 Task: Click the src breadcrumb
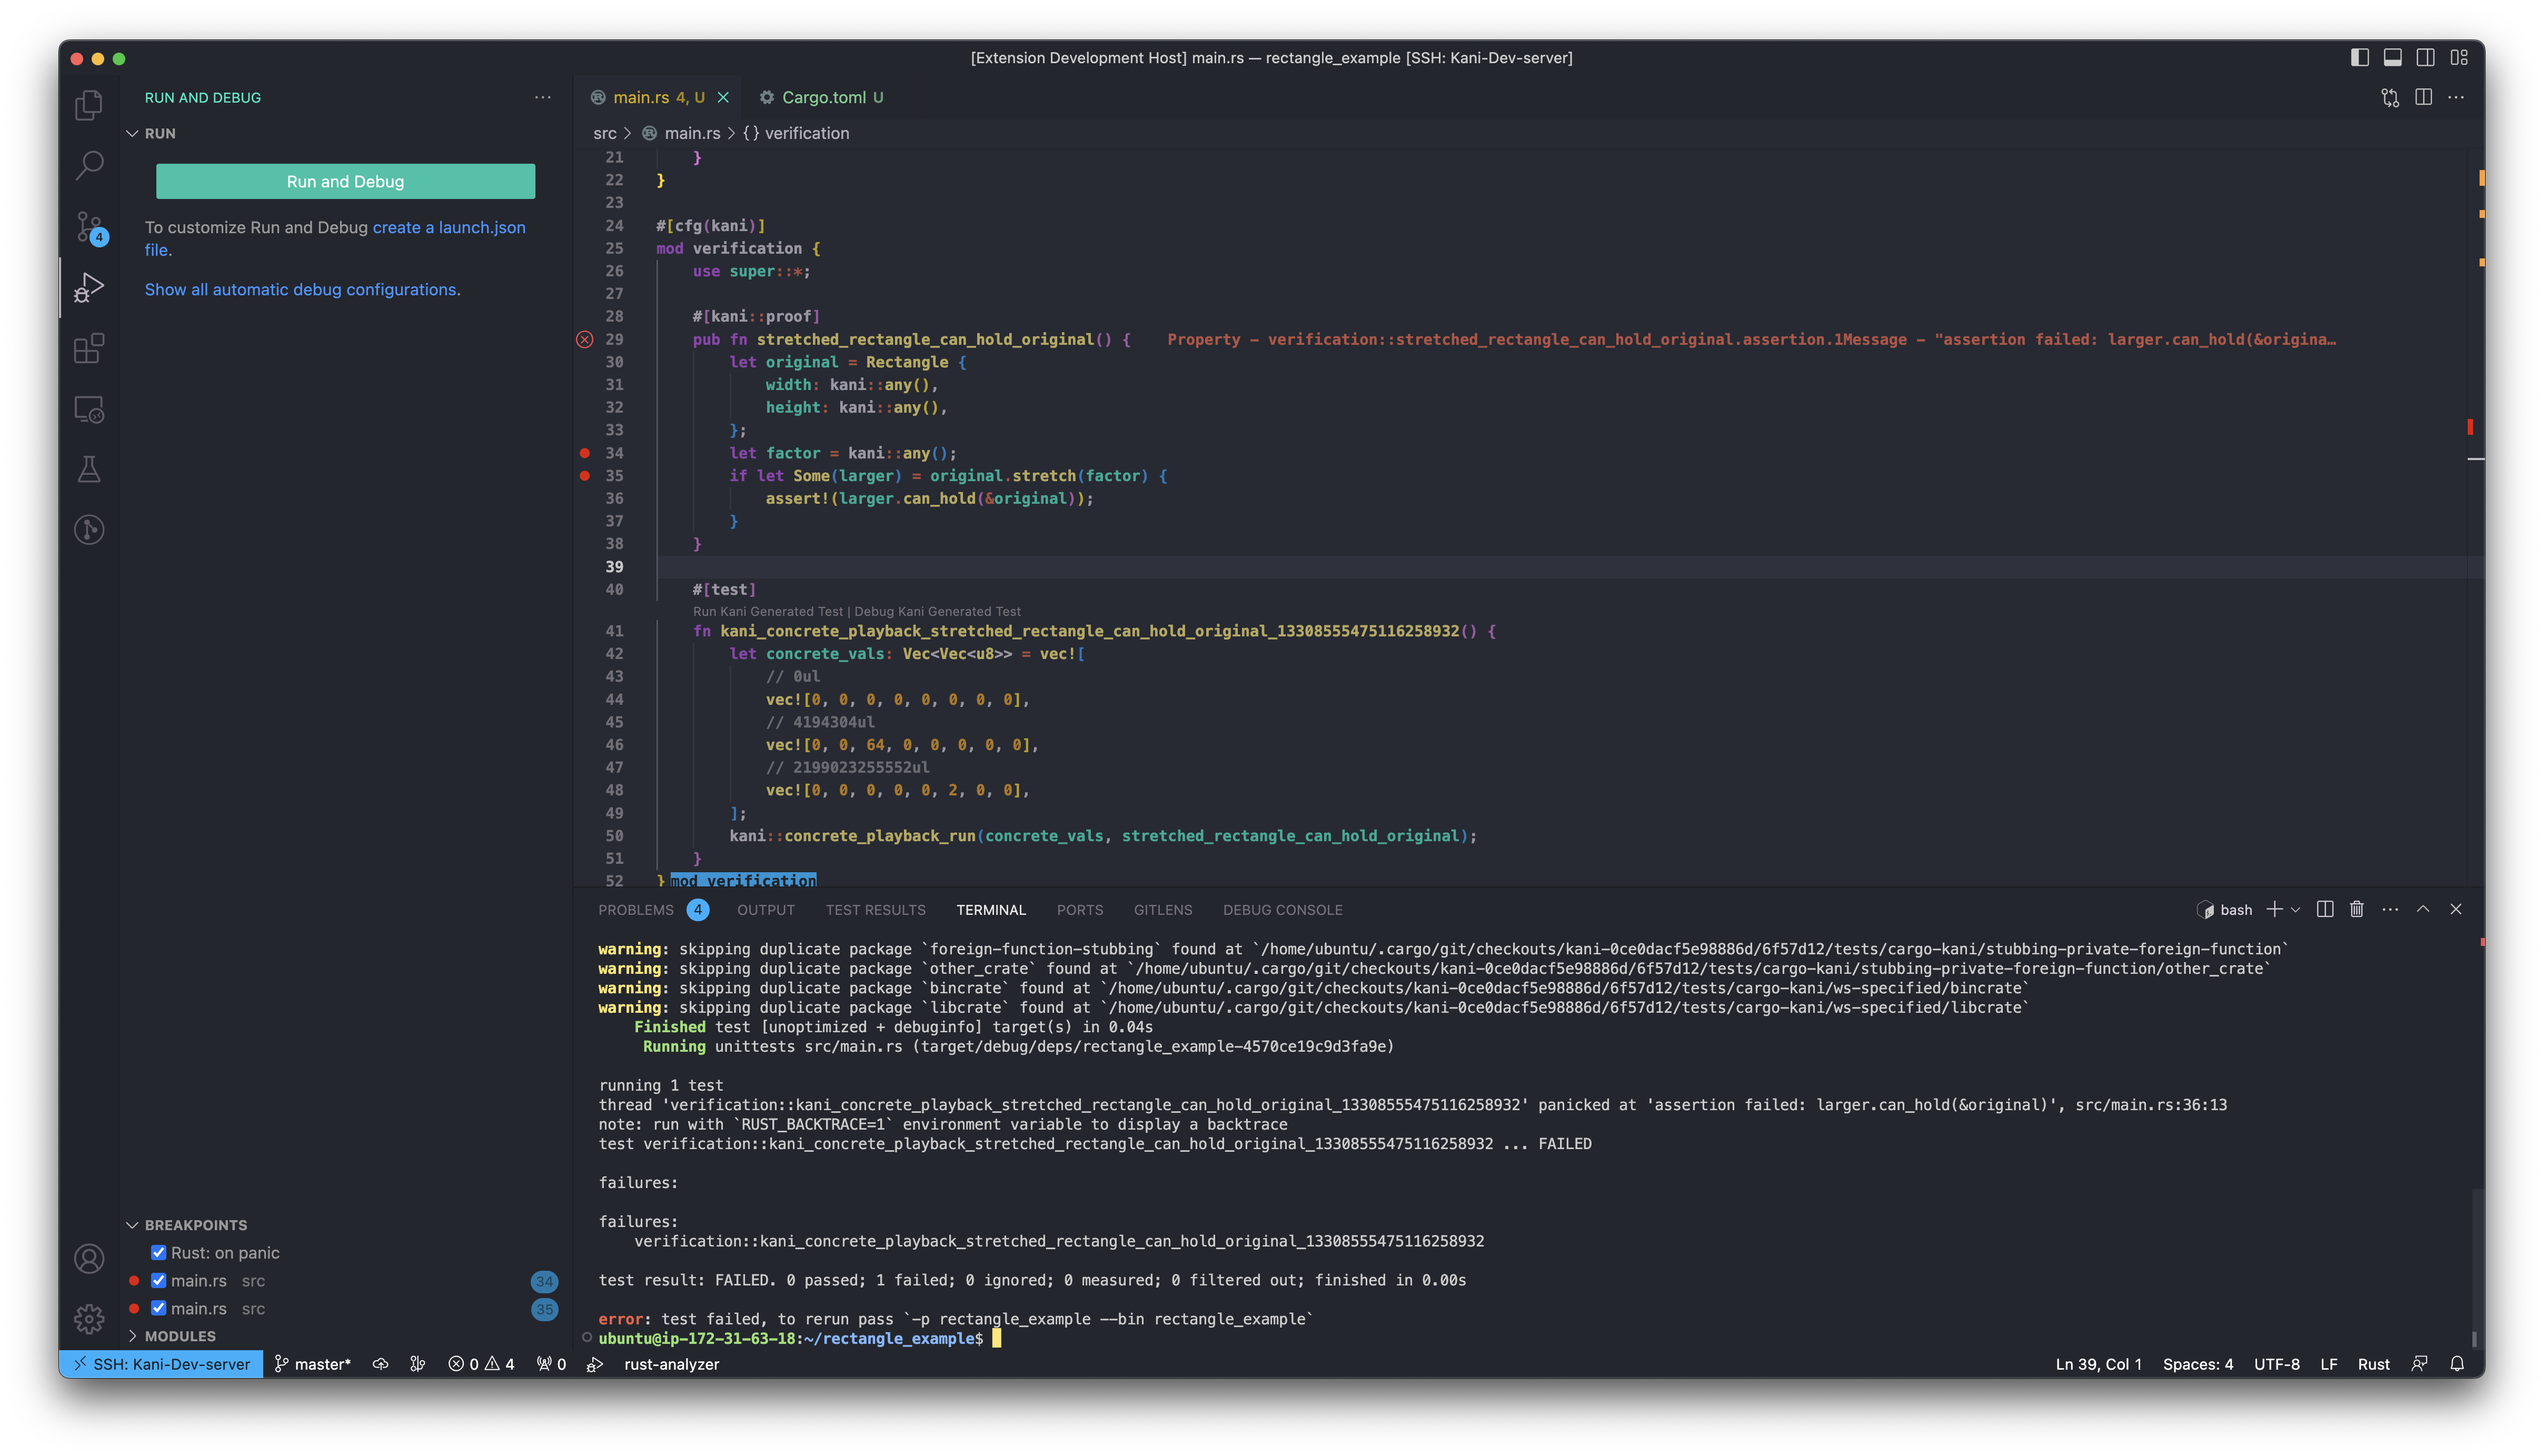[604, 133]
